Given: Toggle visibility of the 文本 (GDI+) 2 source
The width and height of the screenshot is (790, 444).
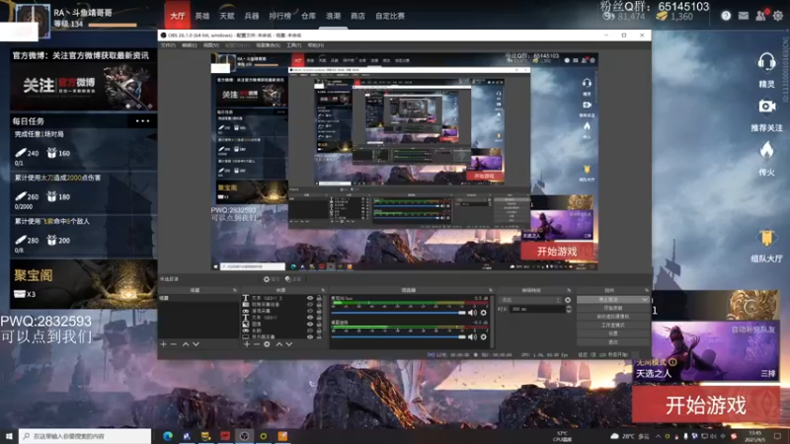Looking at the screenshot, I should (x=310, y=298).
